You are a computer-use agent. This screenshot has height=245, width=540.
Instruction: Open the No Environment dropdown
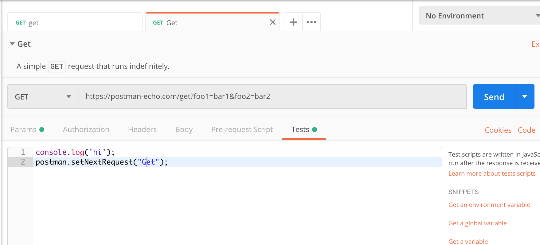(480, 16)
